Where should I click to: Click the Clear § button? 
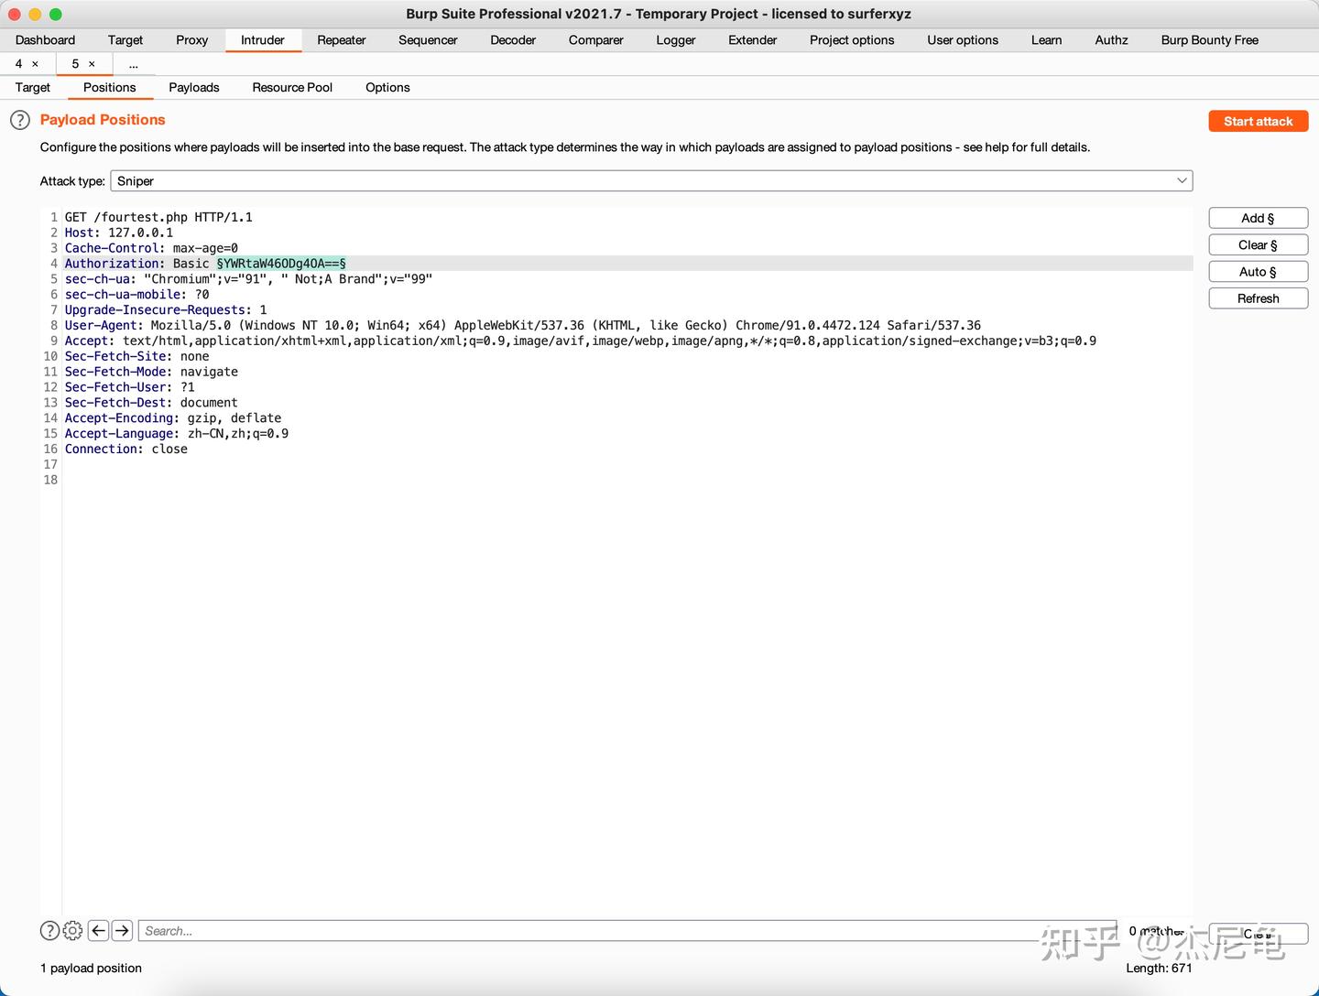tap(1259, 244)
